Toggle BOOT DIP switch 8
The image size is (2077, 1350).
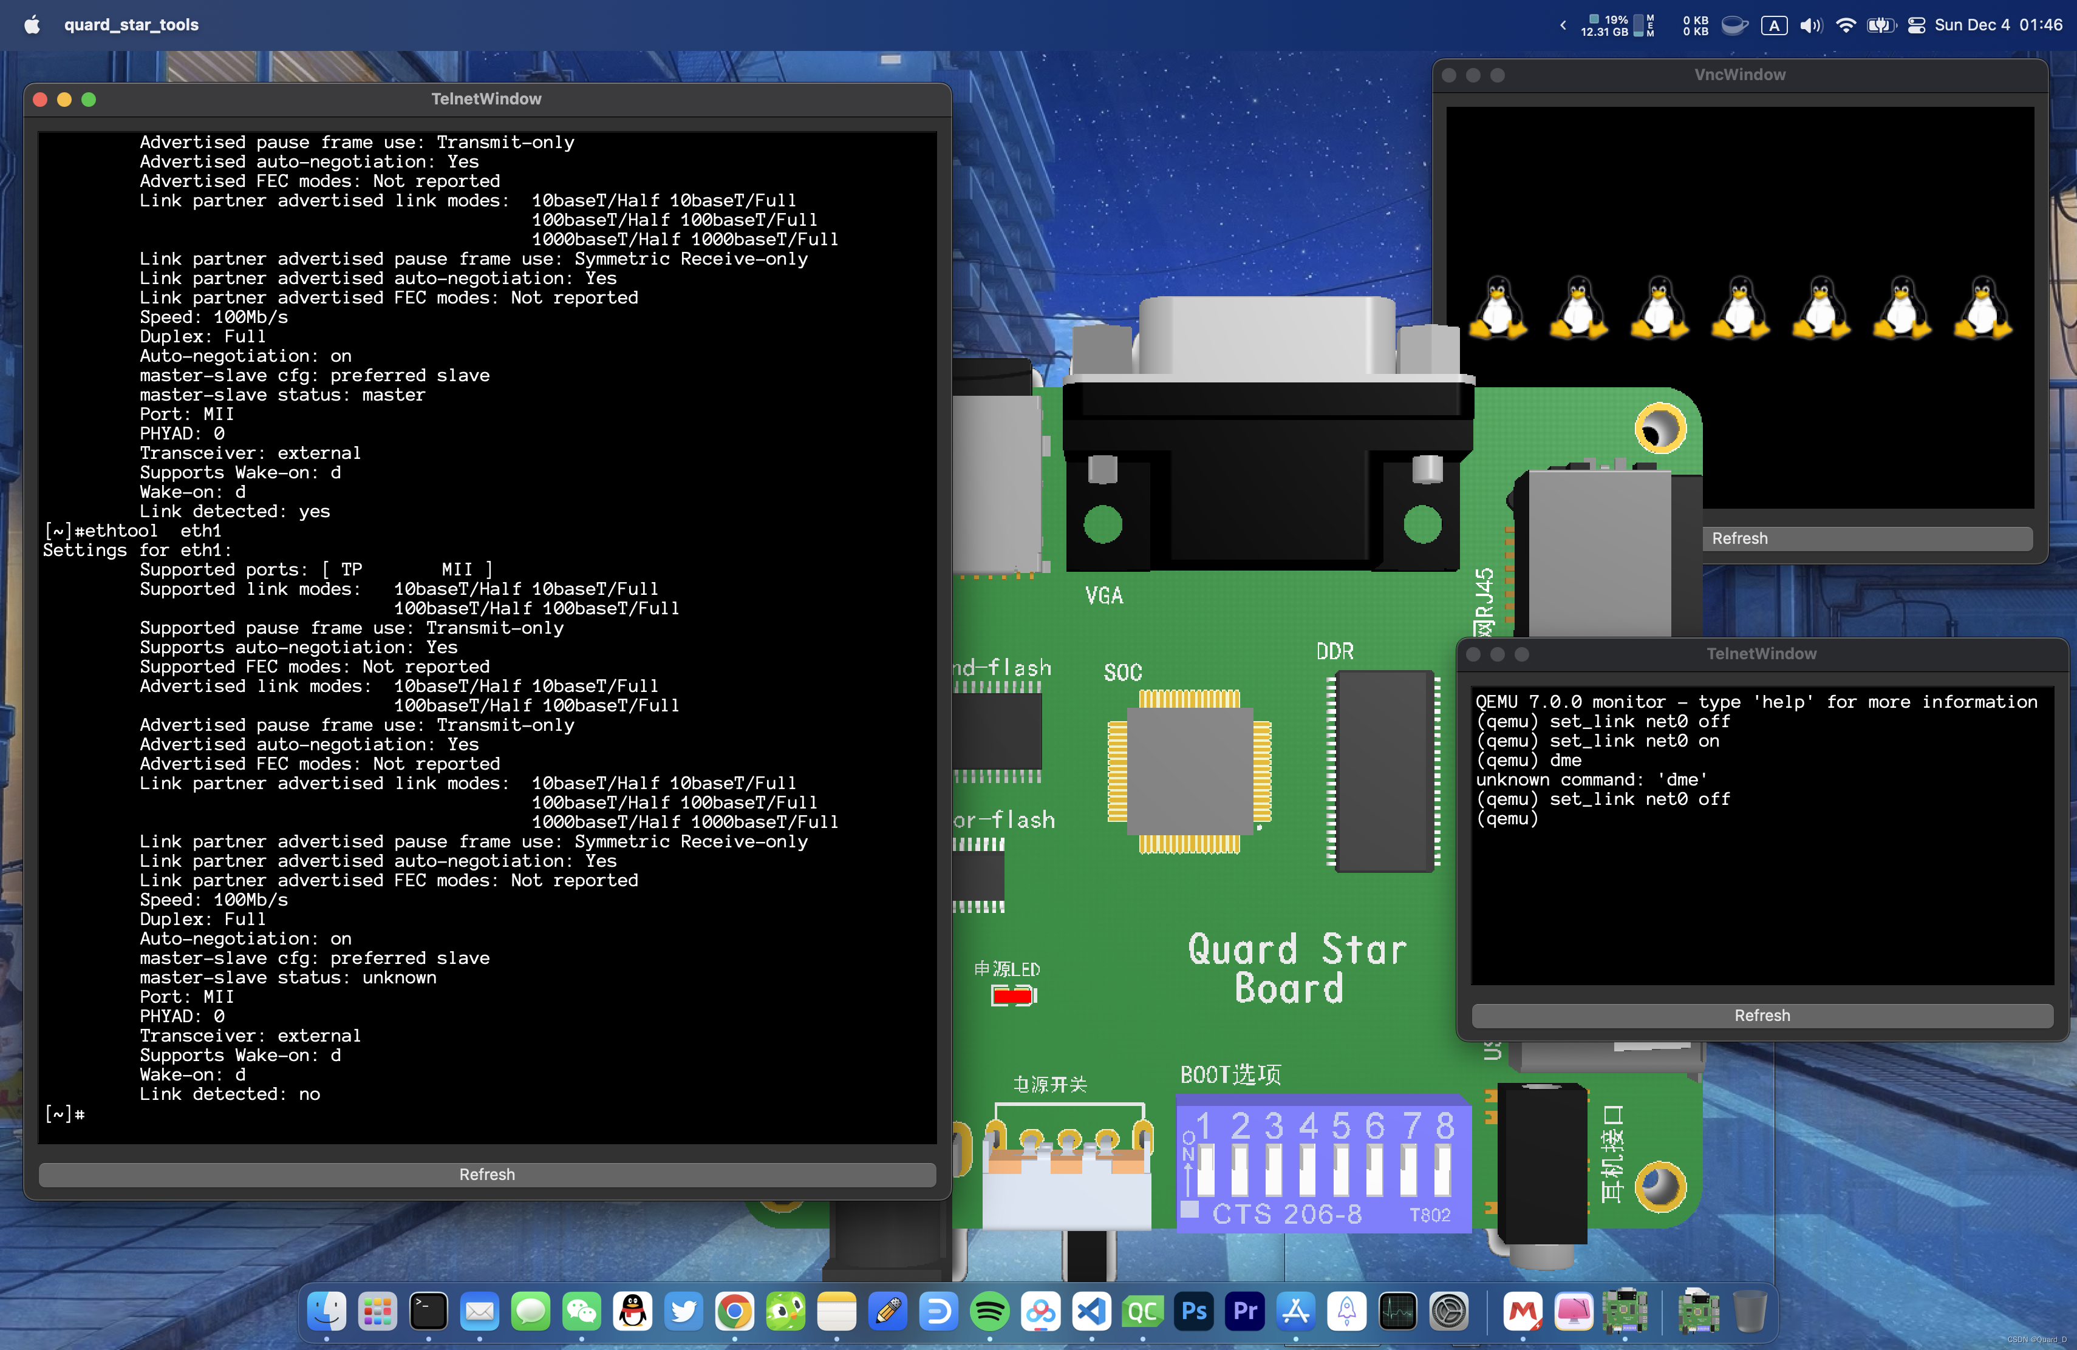(x=1442, y=1170)
